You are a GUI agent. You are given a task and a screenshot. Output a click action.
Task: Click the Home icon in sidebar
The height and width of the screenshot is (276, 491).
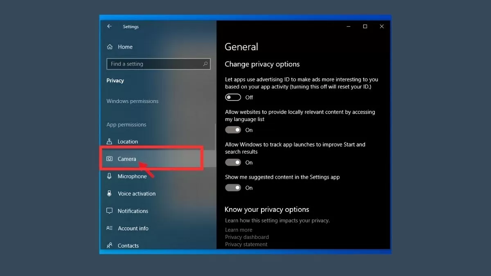(x=110, y=47)
